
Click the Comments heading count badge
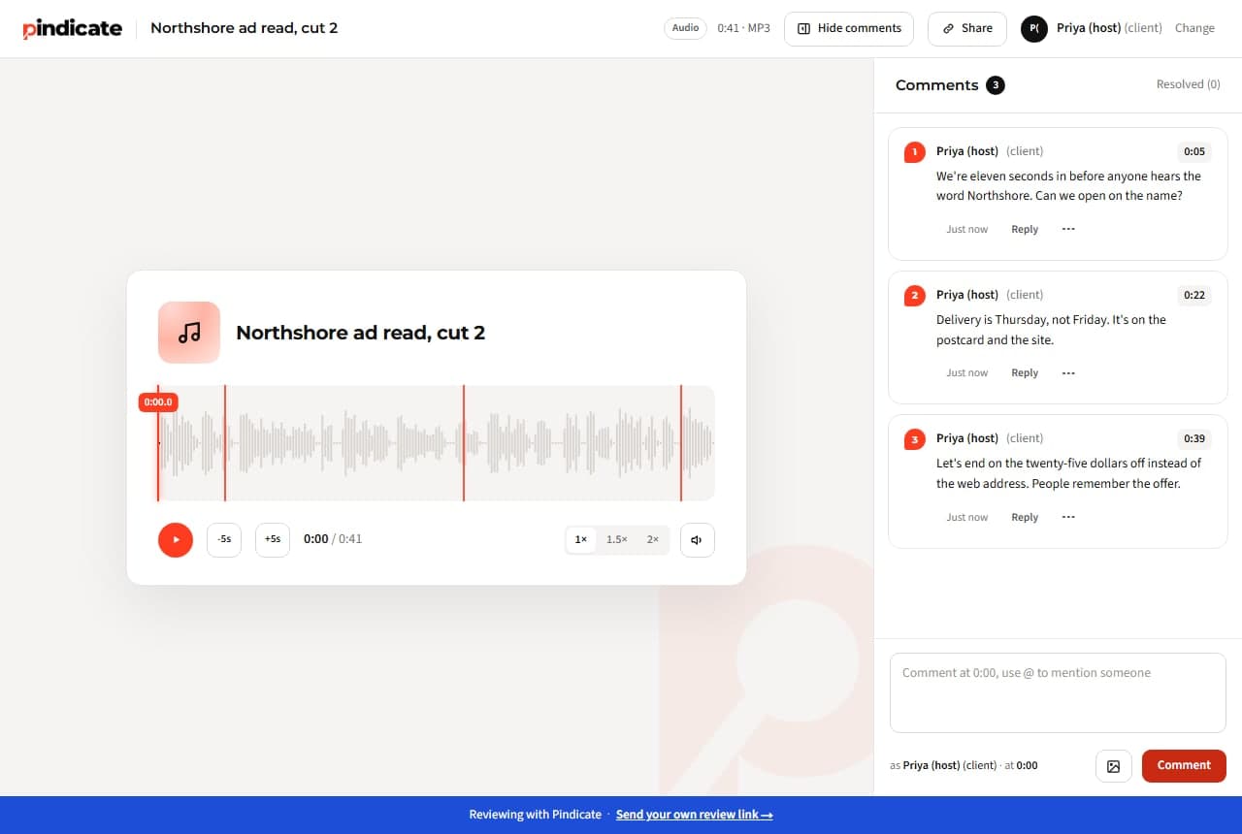(996, 85)
